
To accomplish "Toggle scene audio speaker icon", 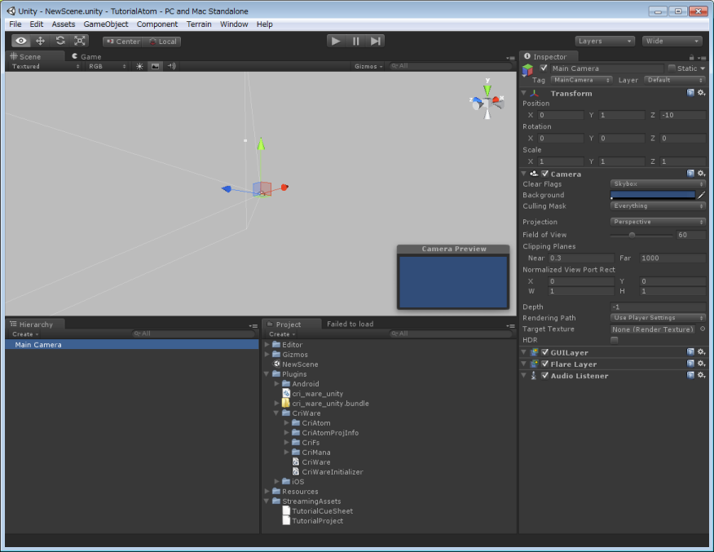I will pyautogui.click(x=171, y=67).
